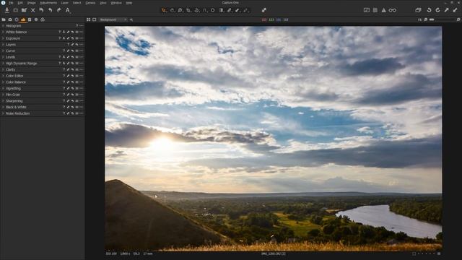Image resolution: width=462 pixels, height=260 pixels.
Task: Expand the Color Editor tool panel
Action: (x=3, y=76)
